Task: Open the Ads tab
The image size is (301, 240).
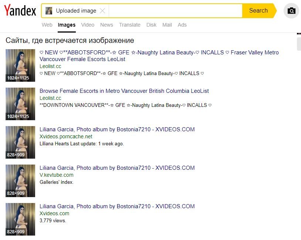Action: (x=182, y=25)
